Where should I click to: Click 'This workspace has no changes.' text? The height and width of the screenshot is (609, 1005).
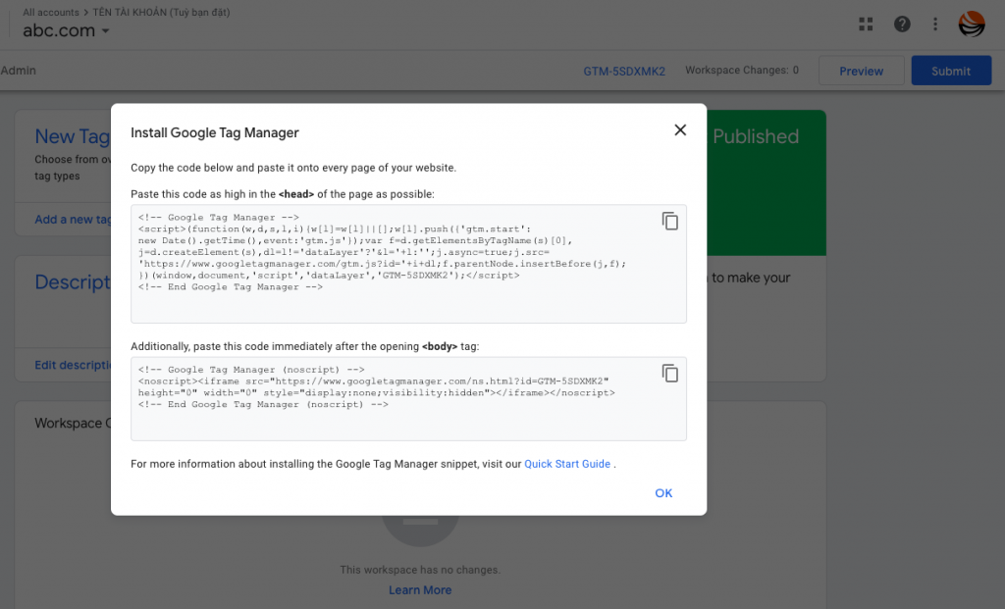[420, 570]
